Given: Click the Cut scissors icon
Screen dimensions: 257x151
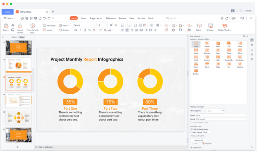Looking at the screenshot, I should click(x=13, y=25).
